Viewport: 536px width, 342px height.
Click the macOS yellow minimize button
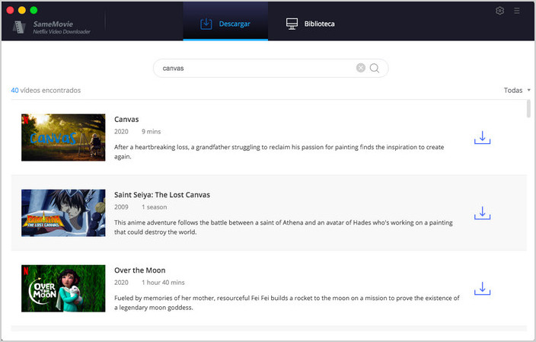coord(22,10)
